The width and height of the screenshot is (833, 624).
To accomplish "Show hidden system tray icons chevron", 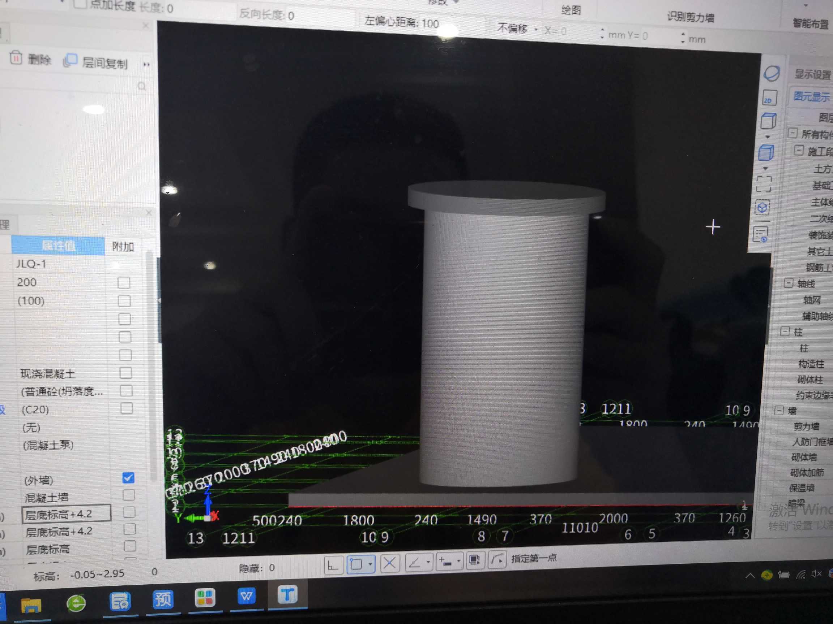I will tap(749, 576).
